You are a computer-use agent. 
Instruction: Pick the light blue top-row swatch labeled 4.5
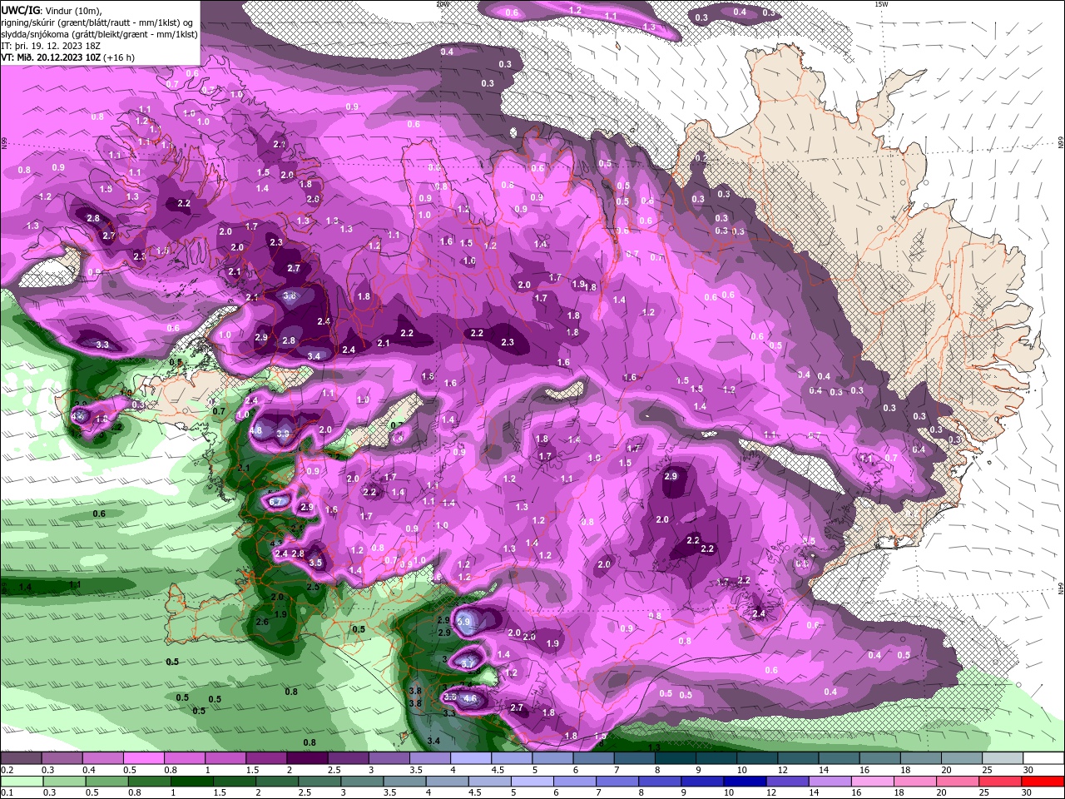pos(511,758)
